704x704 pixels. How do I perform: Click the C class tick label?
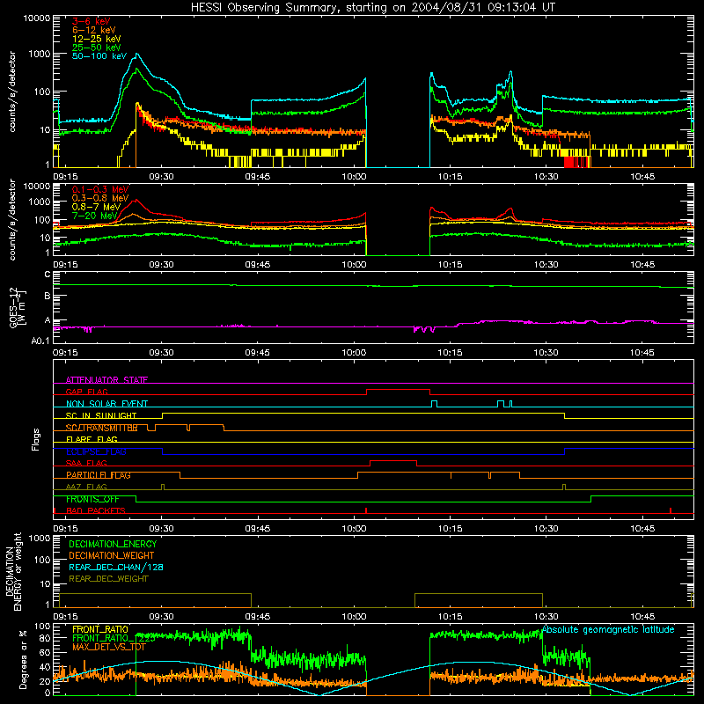pos(48,275)
